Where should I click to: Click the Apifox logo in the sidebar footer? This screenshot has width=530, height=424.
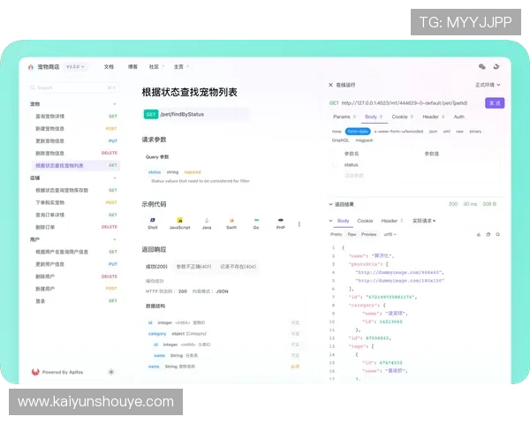[x=35, y=372]
